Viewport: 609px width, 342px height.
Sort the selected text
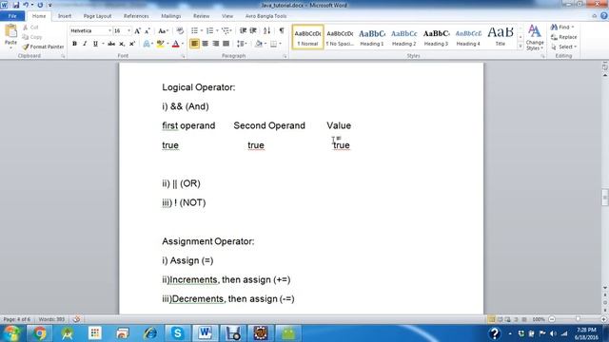click(x=266, y=30)
